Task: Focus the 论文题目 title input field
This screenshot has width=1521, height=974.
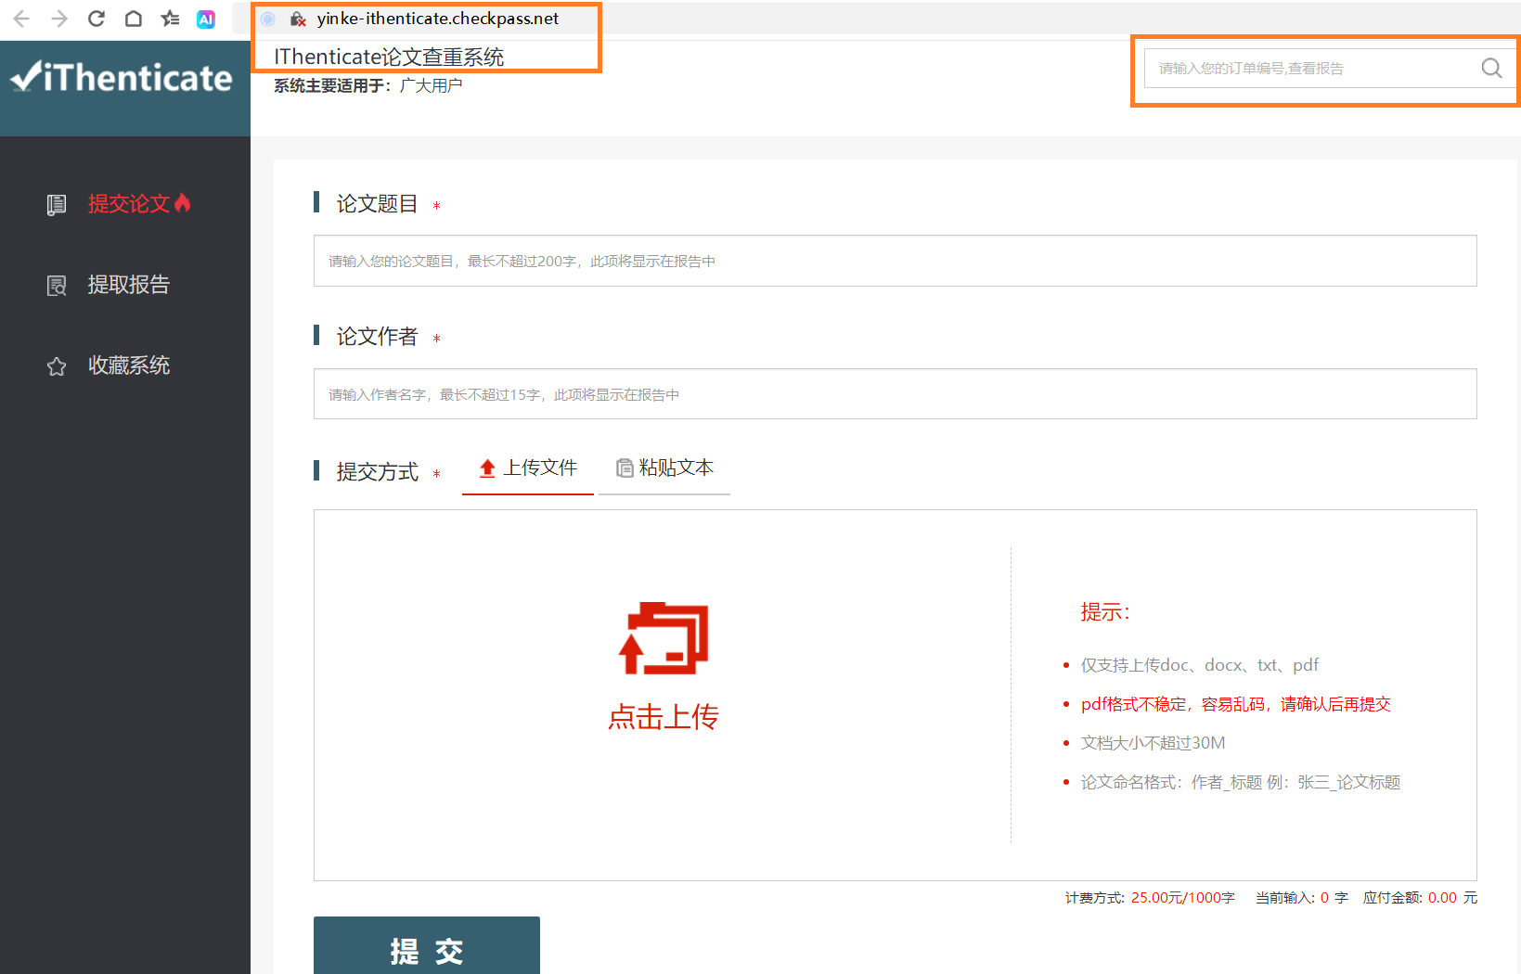Action: (896, 261)
